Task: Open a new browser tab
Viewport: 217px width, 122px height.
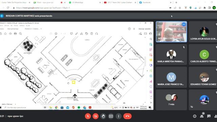Action: coord(176,2)
